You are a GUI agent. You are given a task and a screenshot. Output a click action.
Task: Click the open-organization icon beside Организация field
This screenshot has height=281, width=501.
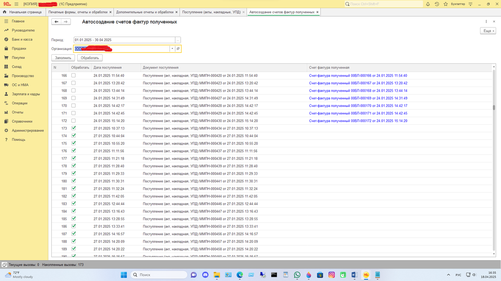(x=178, y=49)
